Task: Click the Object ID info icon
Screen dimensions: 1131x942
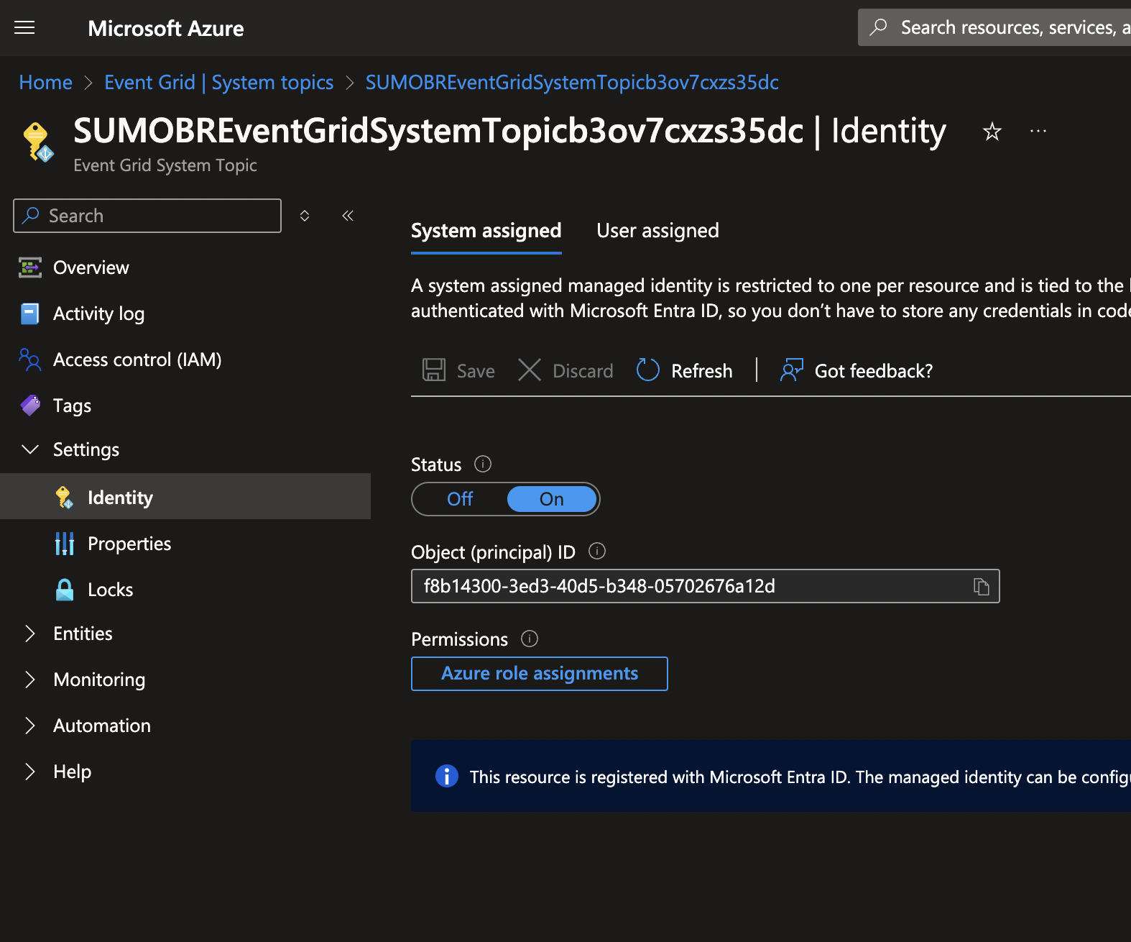Action: click(x=597, y=552)
